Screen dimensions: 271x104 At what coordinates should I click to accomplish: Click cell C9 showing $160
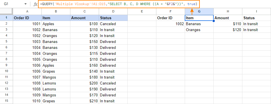pos(85,66)
